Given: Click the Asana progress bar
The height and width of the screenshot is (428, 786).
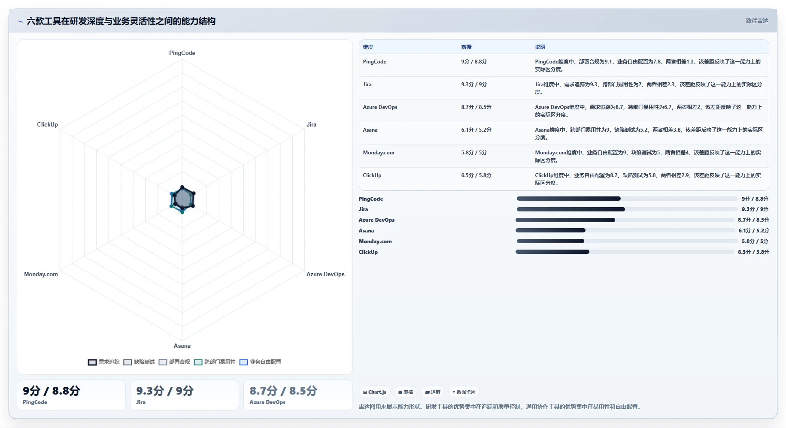Looking at the screenshot, I should (x=625, y=230).
